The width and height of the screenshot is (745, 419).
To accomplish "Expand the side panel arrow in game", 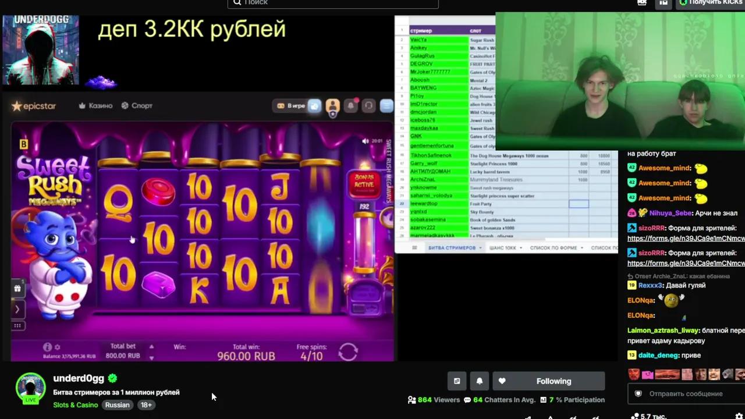I will [x=17, y=309].
